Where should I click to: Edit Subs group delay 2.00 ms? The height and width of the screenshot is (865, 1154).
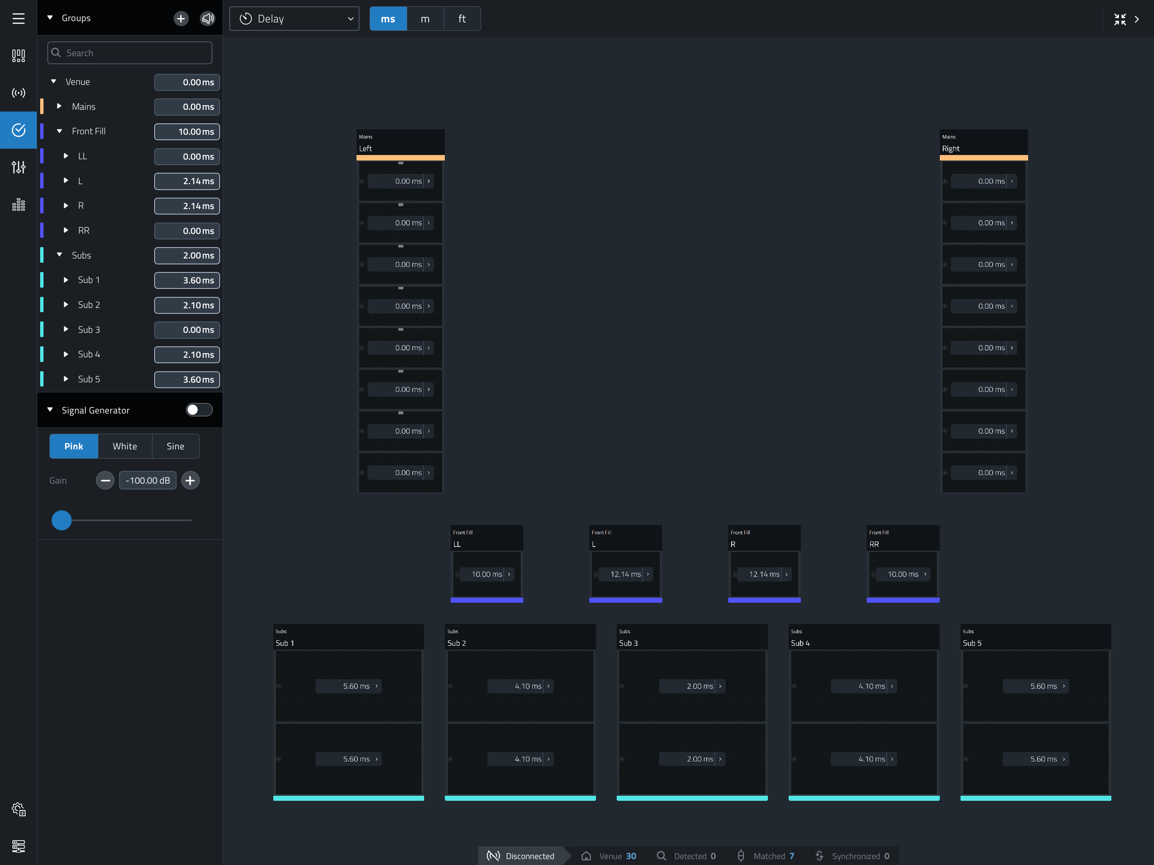click(187, 256)
